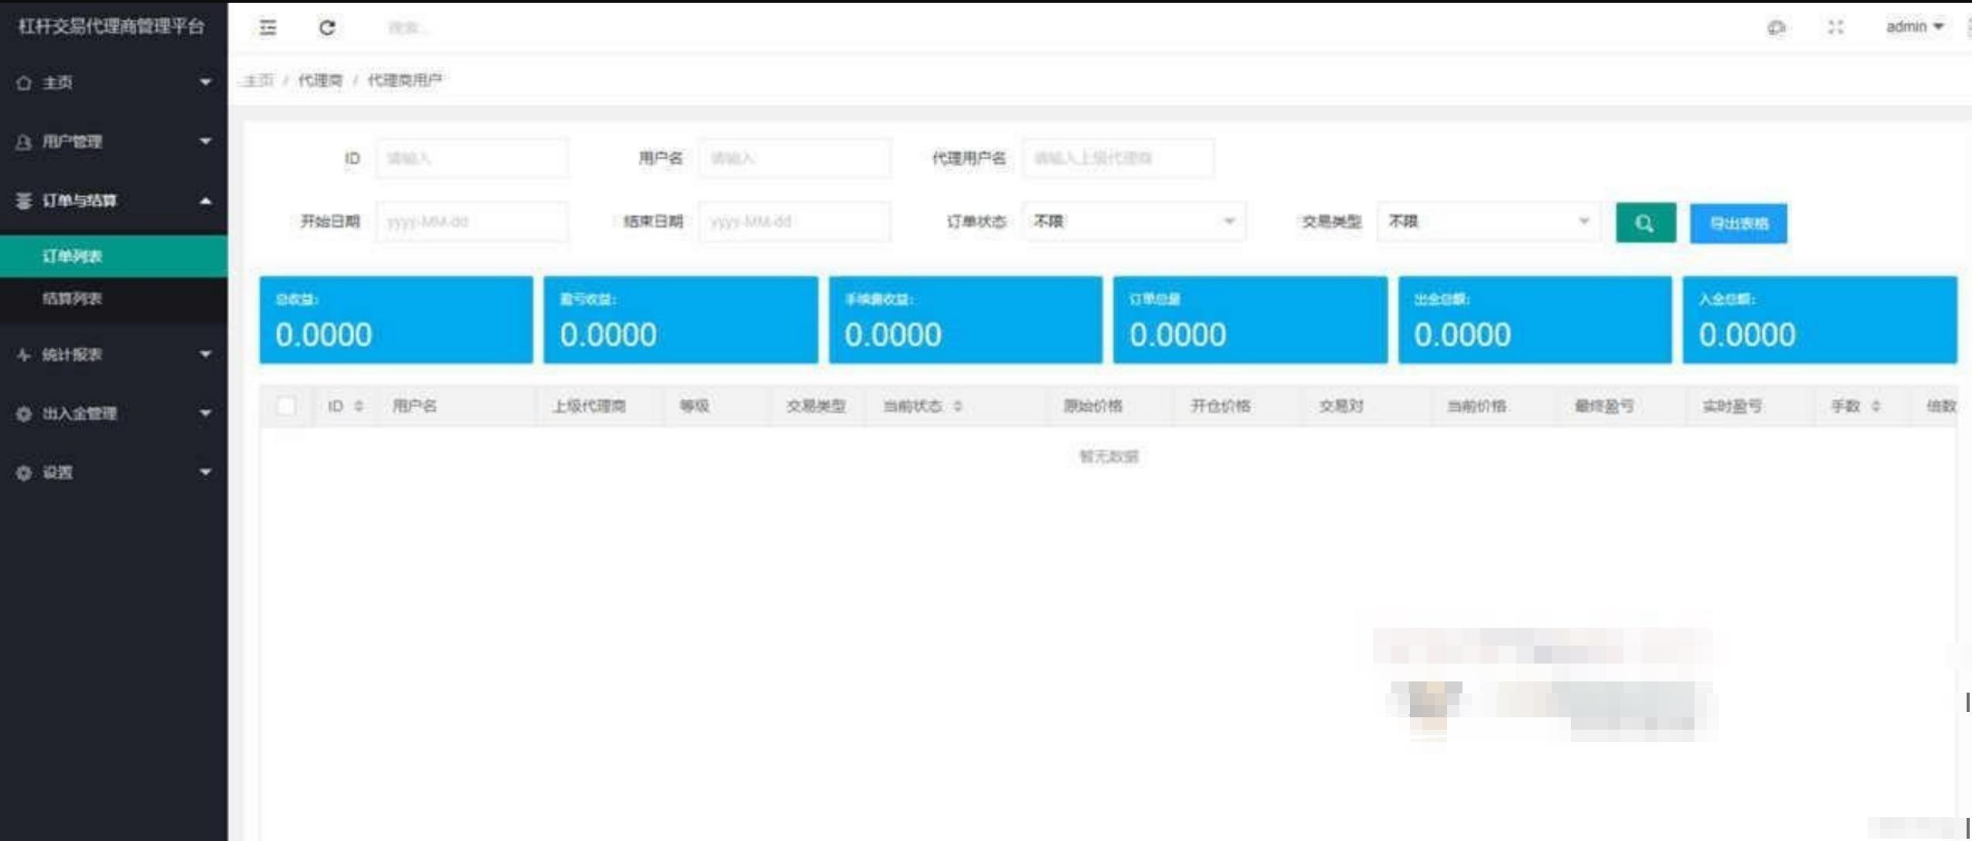1972x841 pixels.
Task: Open the 结束日期 date field
Action: point(795,222)
